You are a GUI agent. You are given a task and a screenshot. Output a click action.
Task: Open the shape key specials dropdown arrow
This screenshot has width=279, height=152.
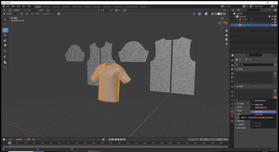point(275,97)
